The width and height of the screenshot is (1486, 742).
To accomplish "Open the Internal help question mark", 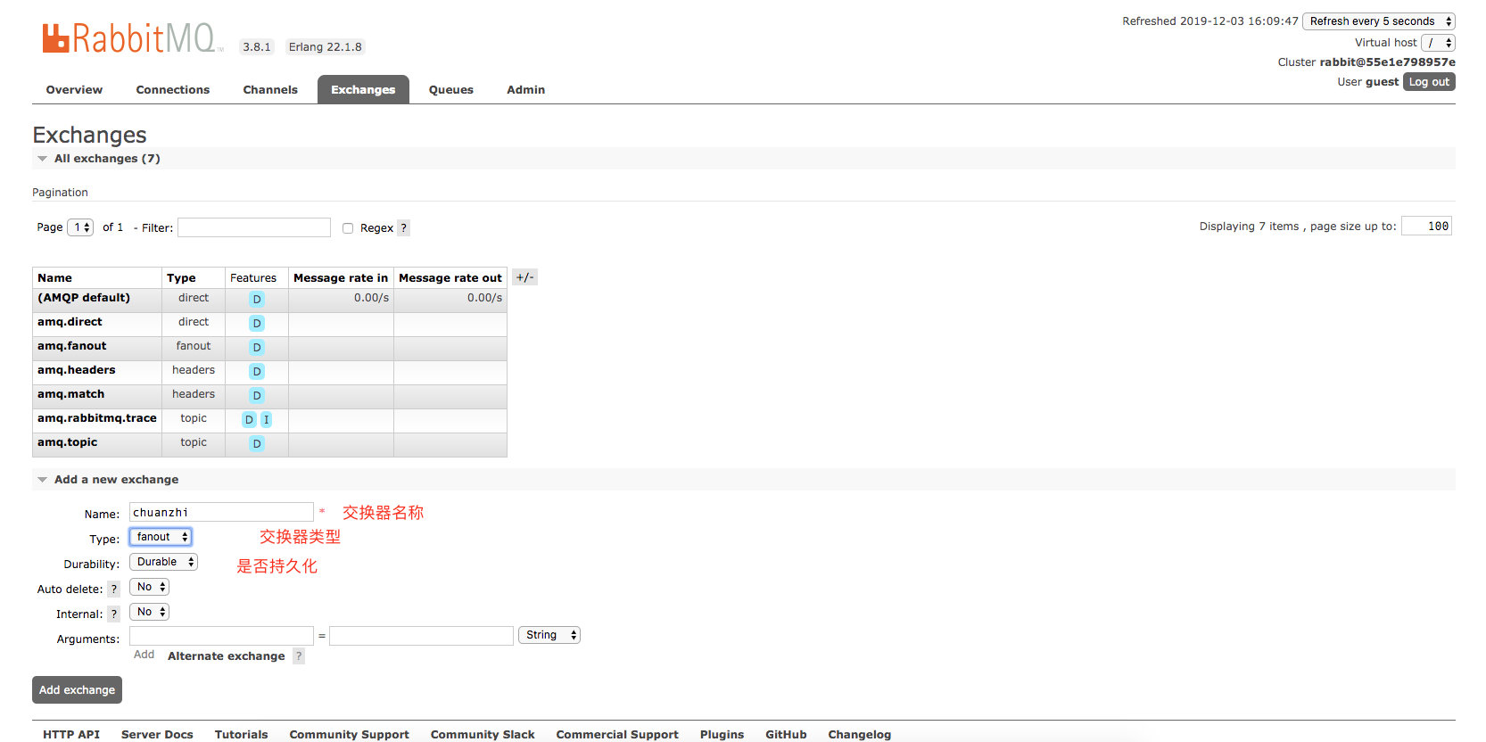I will (x=113, y=614).
